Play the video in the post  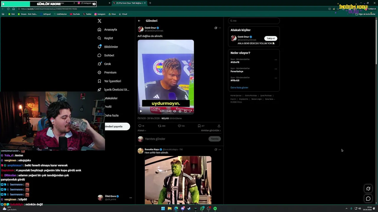tap(141, 111)
